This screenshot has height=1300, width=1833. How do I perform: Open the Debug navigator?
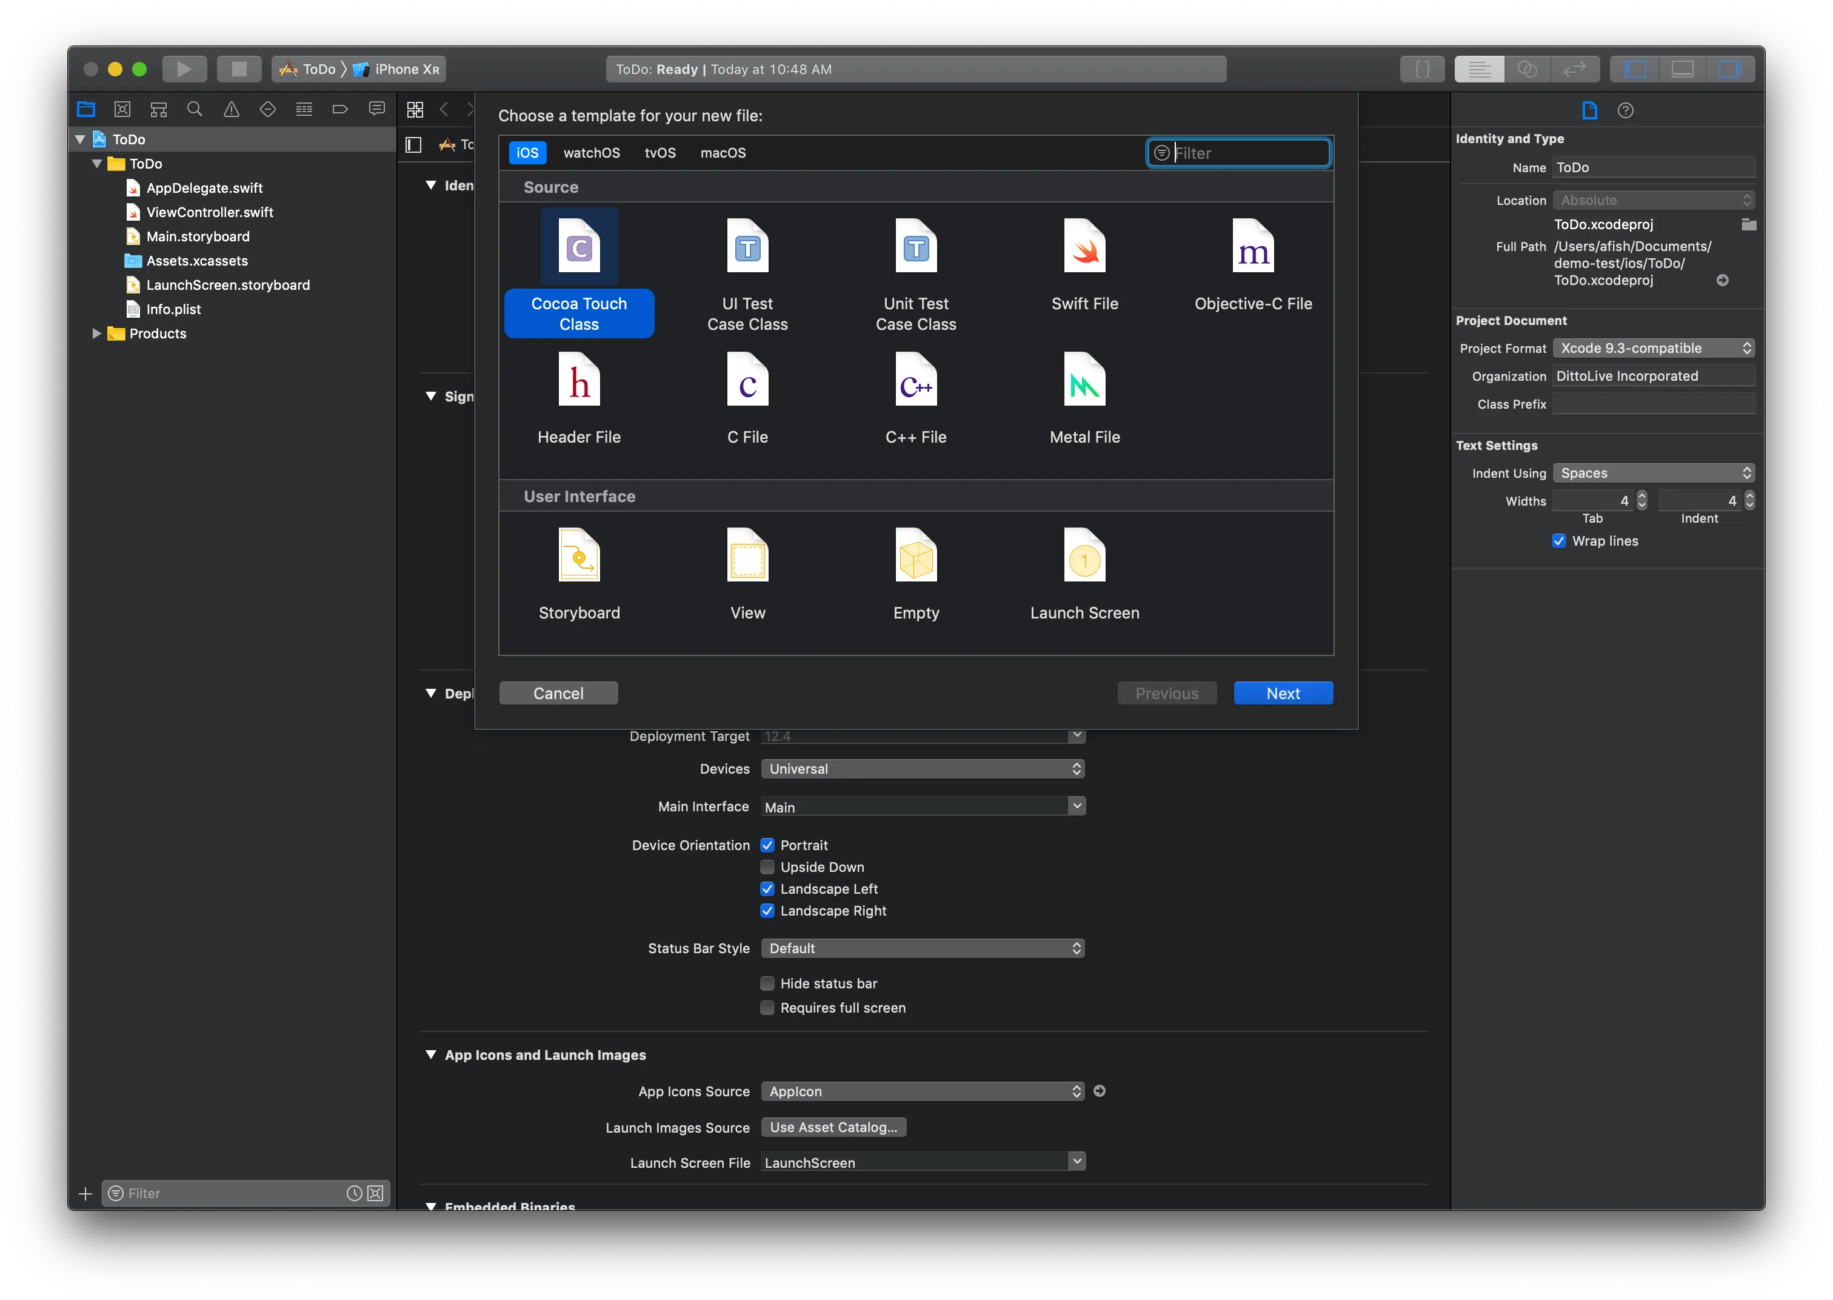[x=304, y=109]
